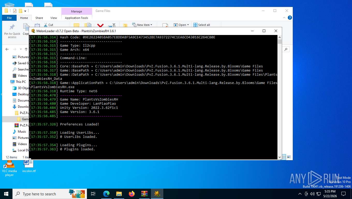The image size is (352, 199).
Task: Open Customize Quick Access Toolbar dropdown
Action: tap(25, 11)
